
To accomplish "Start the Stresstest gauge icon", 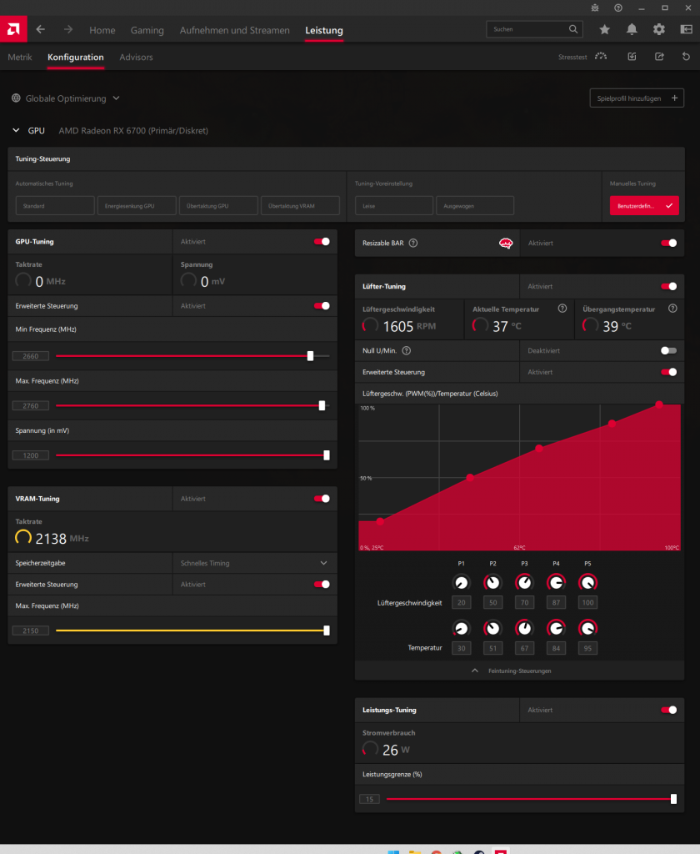I will 601,57.
